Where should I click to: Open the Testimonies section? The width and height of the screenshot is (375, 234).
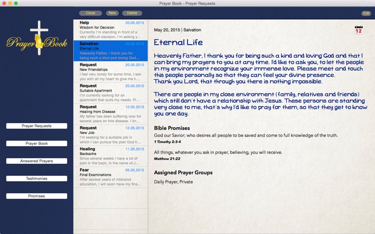(37, 178)
